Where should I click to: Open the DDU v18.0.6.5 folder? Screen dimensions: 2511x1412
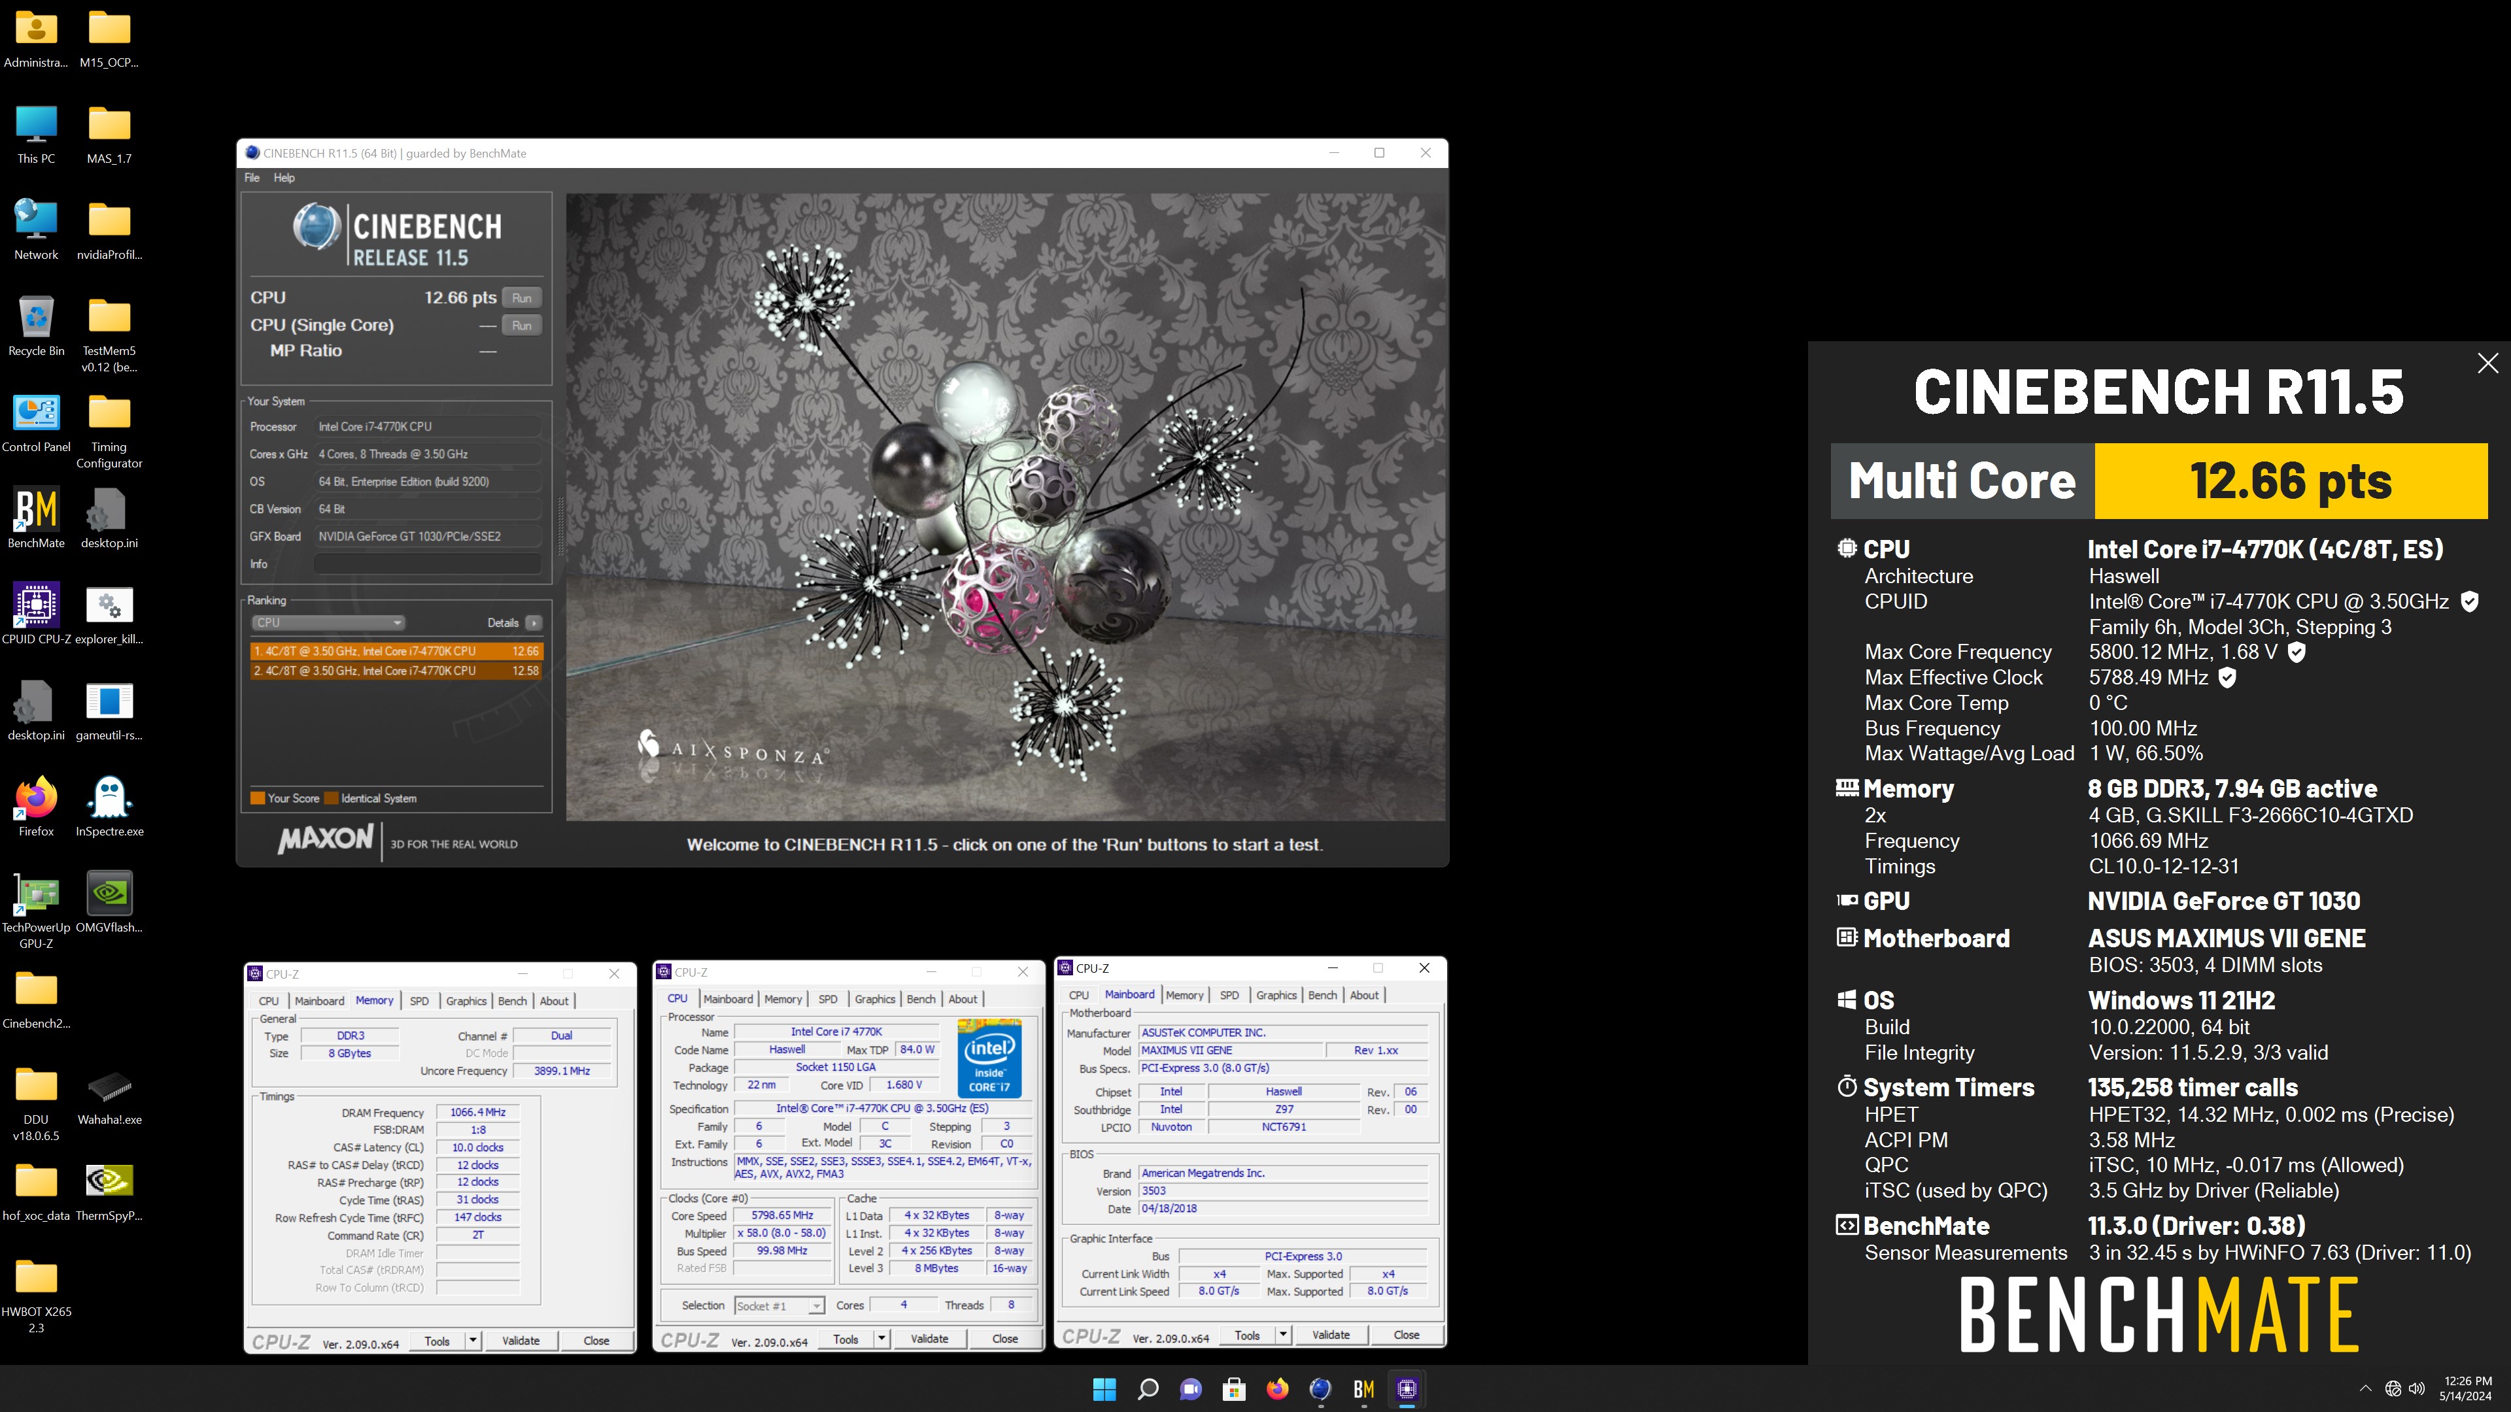pyautogui.click(x=36, y=1102)
